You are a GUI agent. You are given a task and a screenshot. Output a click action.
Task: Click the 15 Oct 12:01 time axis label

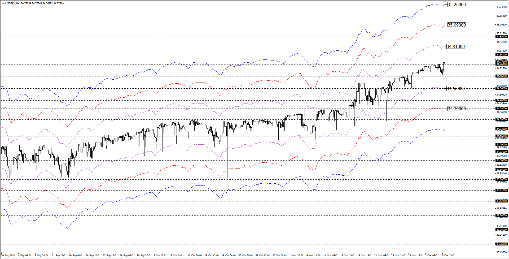coord(212,256)
